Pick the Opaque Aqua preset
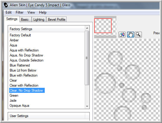 coord(19,106)
